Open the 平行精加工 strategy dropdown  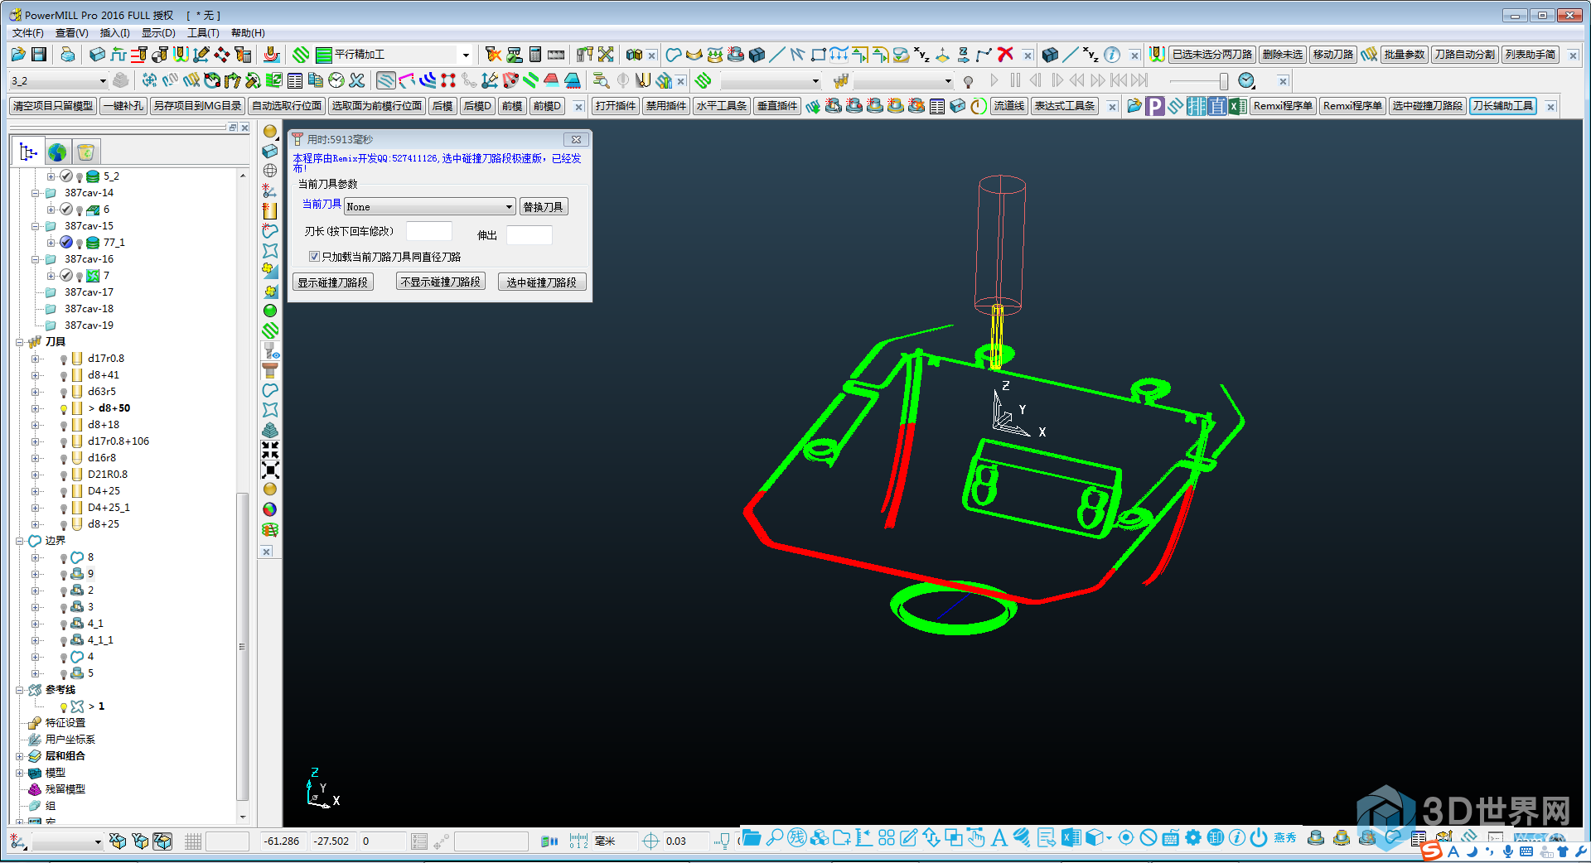(x=466, y=55)
